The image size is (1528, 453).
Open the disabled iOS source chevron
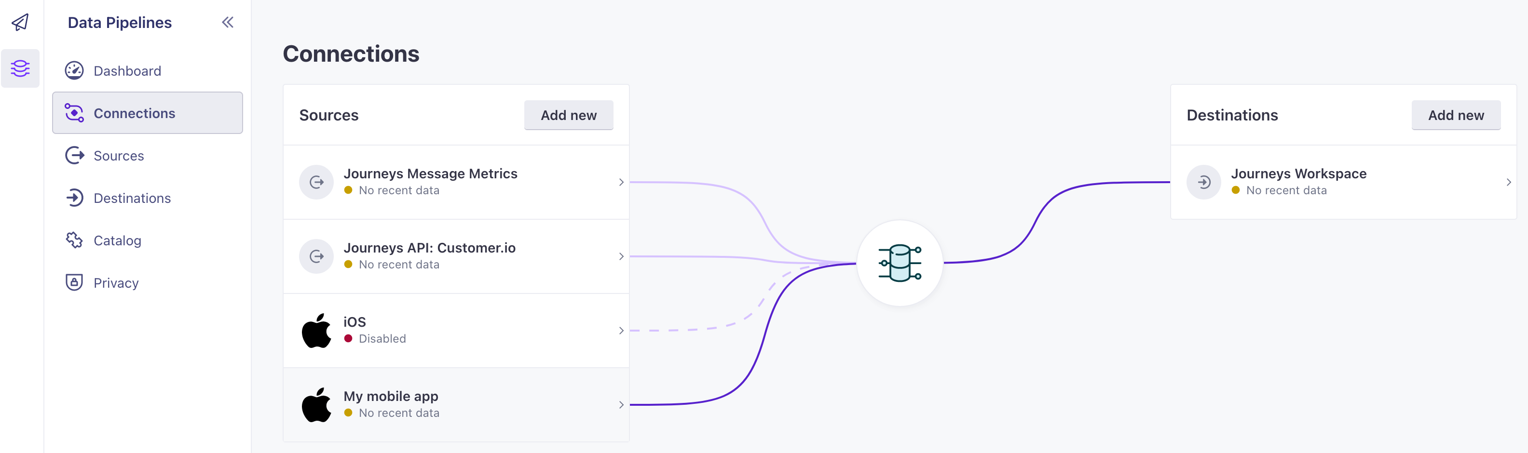pyautogui.click(x=620, y=330)
